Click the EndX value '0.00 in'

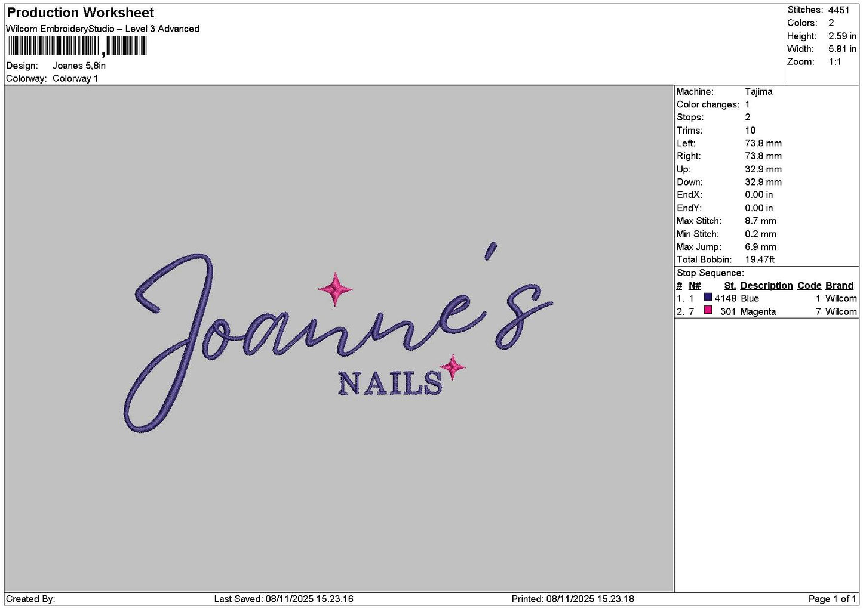click(758, 195)
